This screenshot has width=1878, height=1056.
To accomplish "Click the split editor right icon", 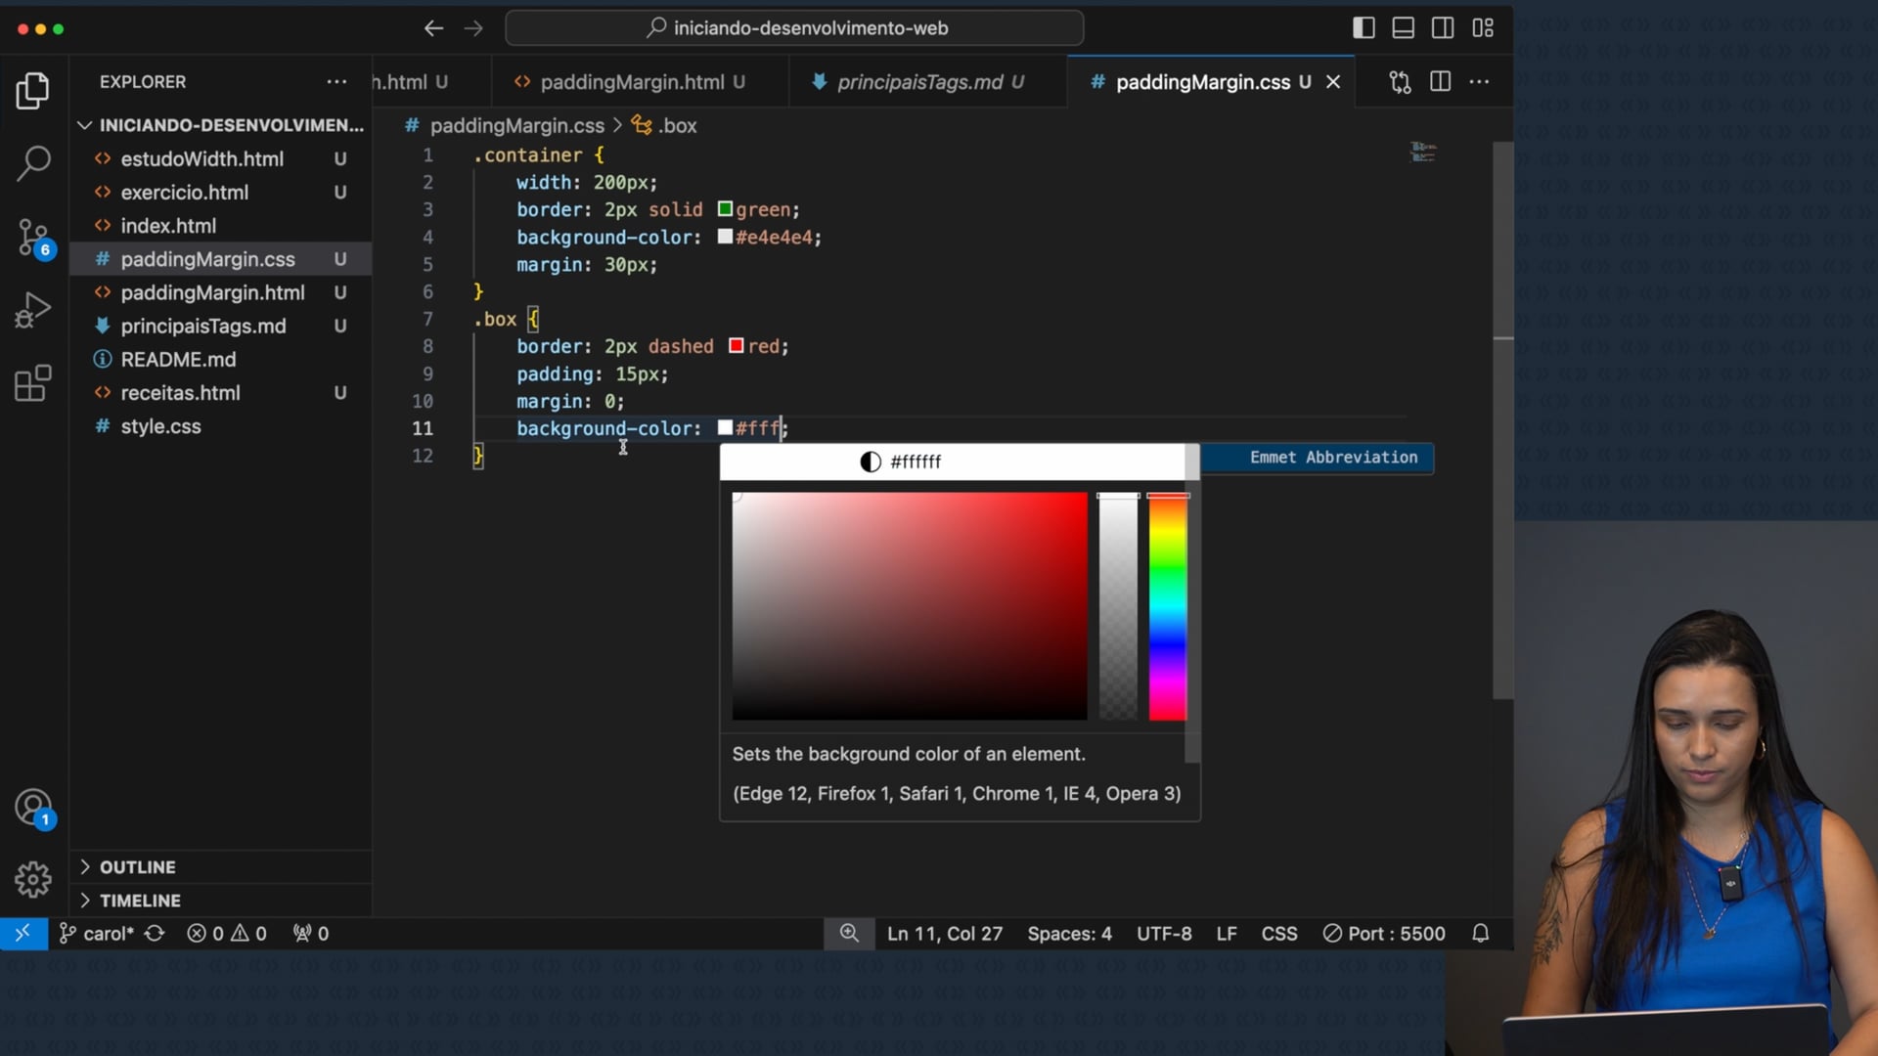I will (1440, 82).
